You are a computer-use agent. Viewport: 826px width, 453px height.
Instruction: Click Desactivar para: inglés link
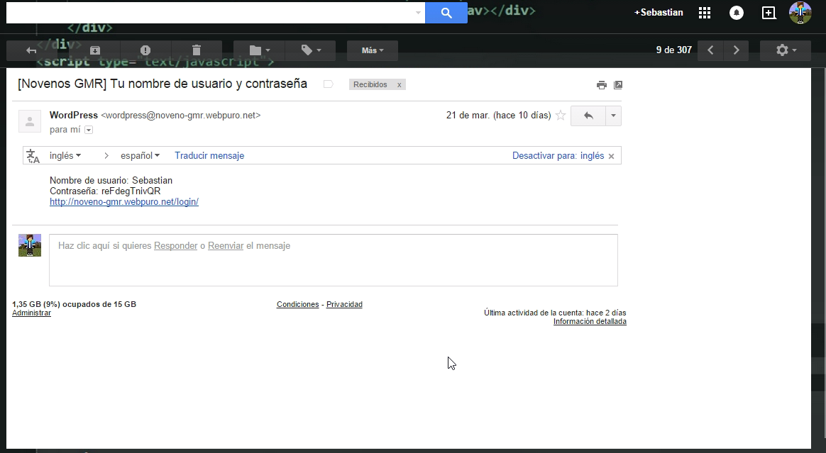558,156
